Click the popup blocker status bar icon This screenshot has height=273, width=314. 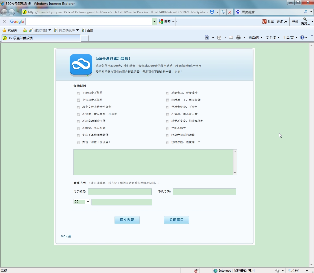click(196, 271)
